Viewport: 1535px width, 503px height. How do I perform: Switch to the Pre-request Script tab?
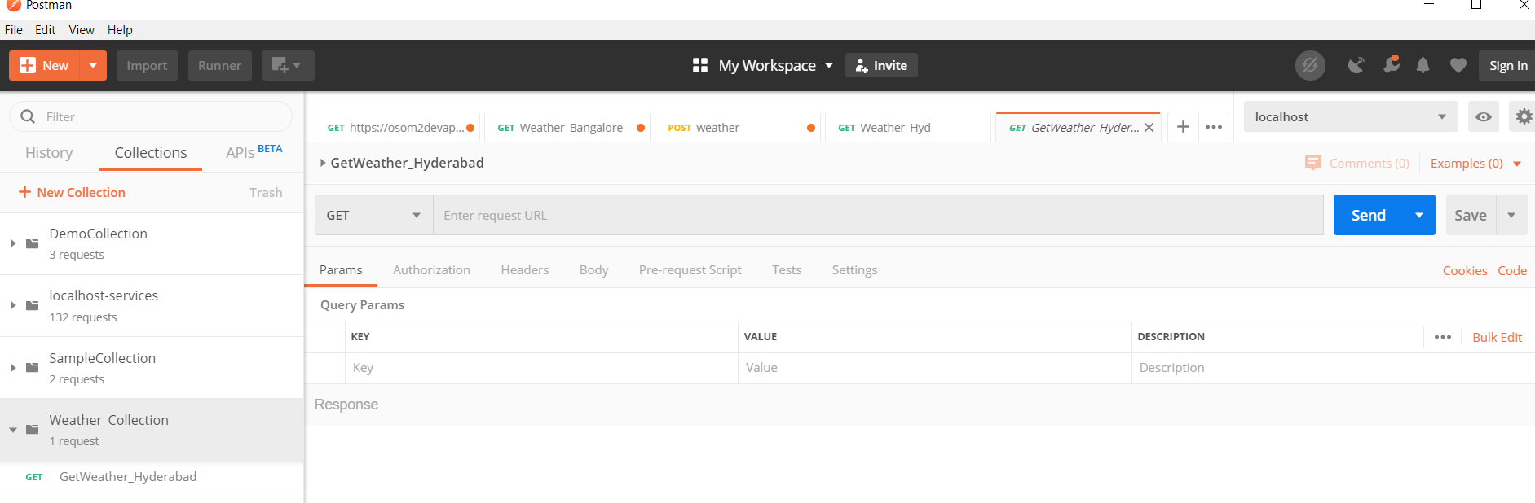(690, 269)
